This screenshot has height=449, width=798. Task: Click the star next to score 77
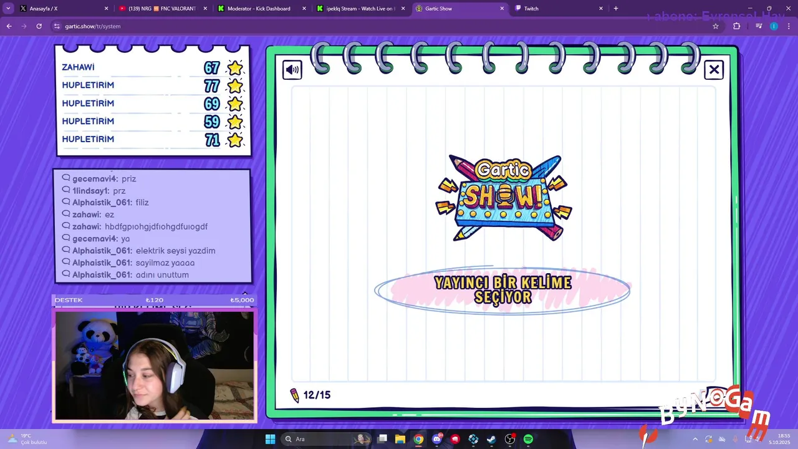click(235, 85)
